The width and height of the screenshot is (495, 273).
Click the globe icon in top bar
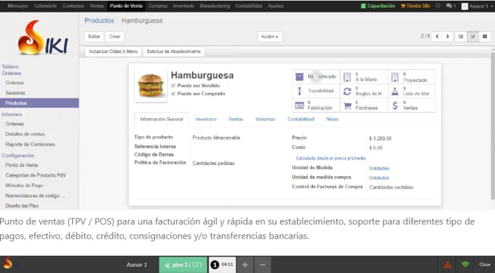pyautogui.click(x=438, y=6)
